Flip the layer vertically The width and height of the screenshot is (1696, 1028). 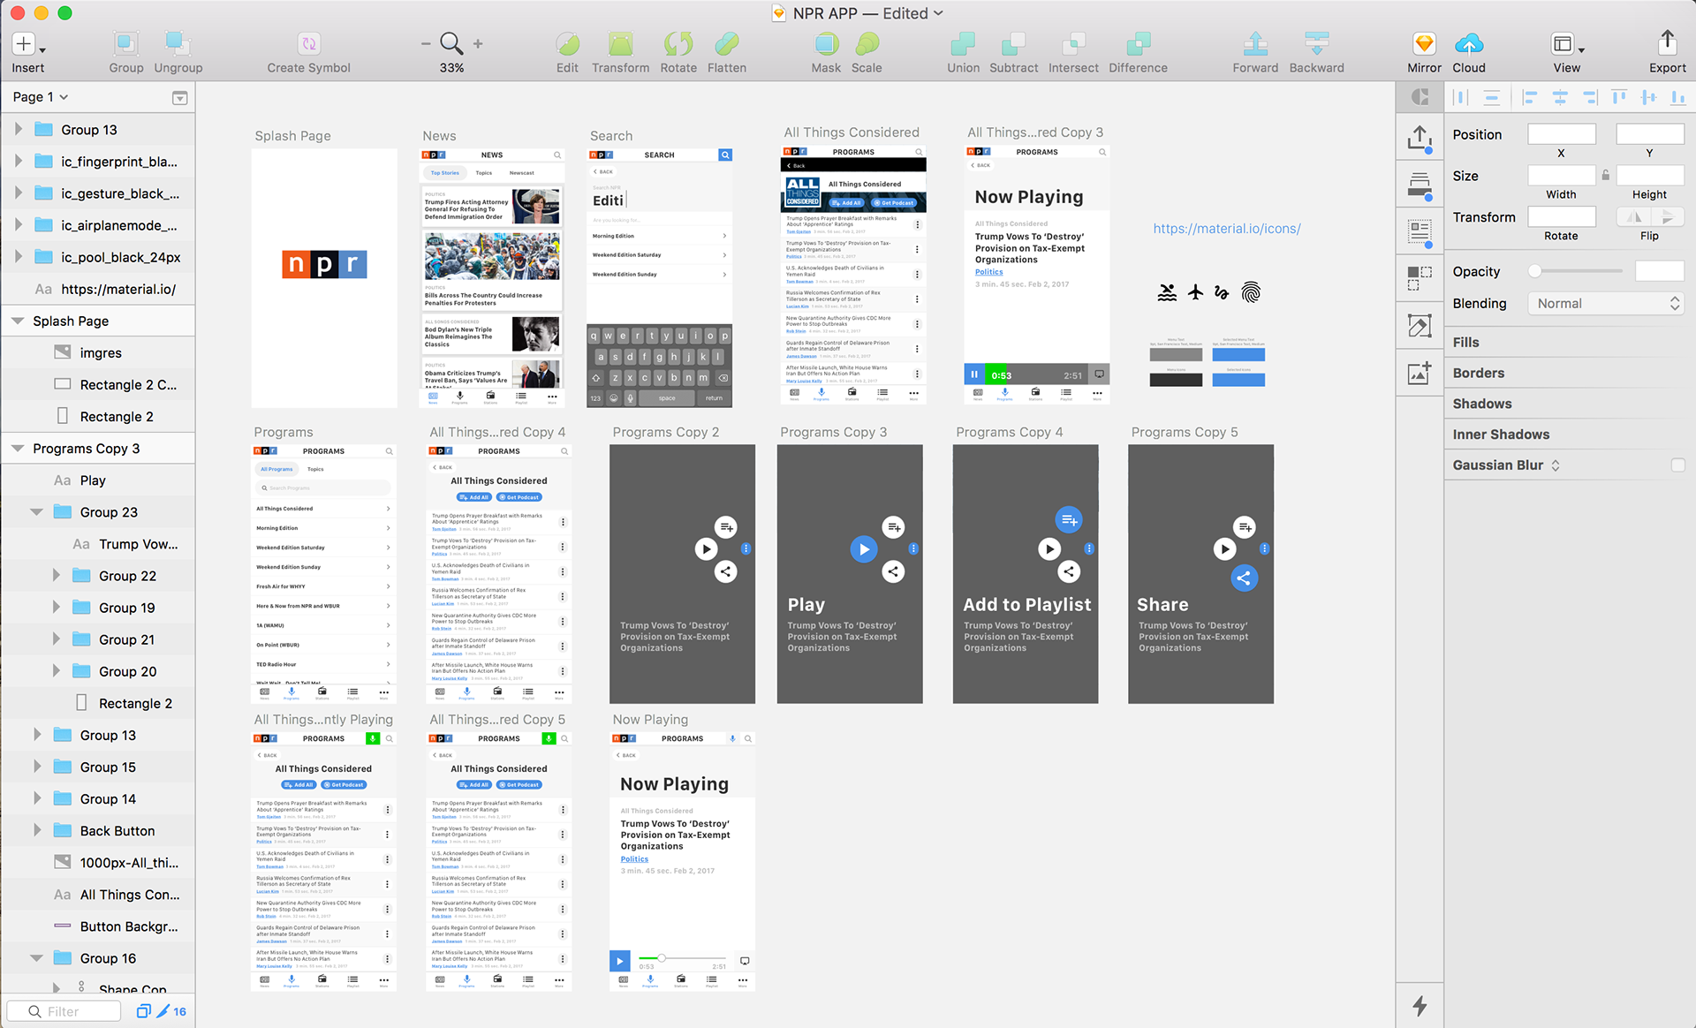(x=1667, y=217)
